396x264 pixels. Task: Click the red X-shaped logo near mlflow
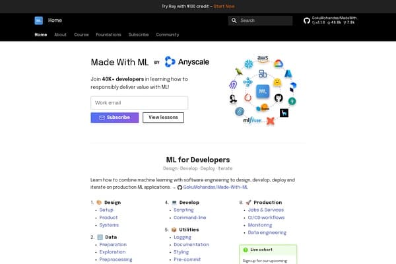tap(271, 121)
